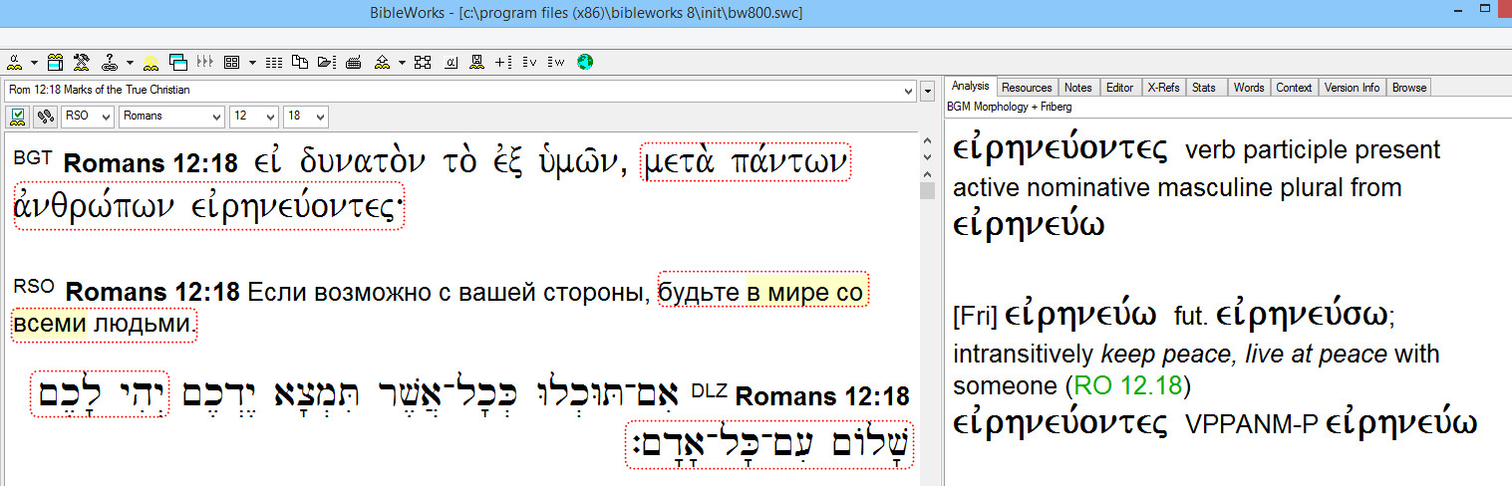Click the boxed alpha character icon
The width and height of the screenshot is (1512, 486).
451,62
